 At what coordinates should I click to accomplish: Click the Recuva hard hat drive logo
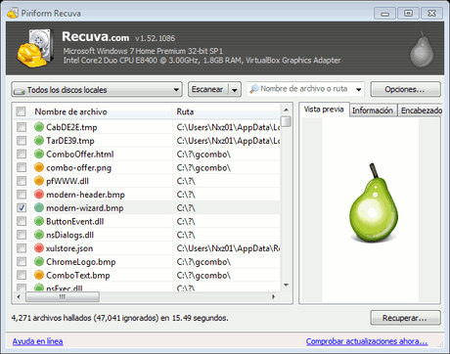click(x=35, y=48)
